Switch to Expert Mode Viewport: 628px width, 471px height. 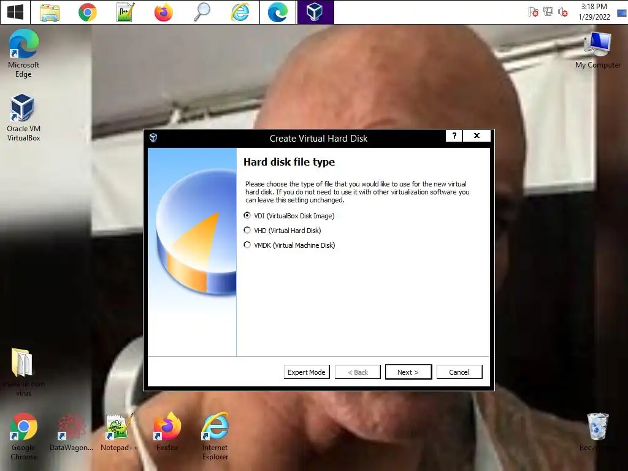coord(307,372)
